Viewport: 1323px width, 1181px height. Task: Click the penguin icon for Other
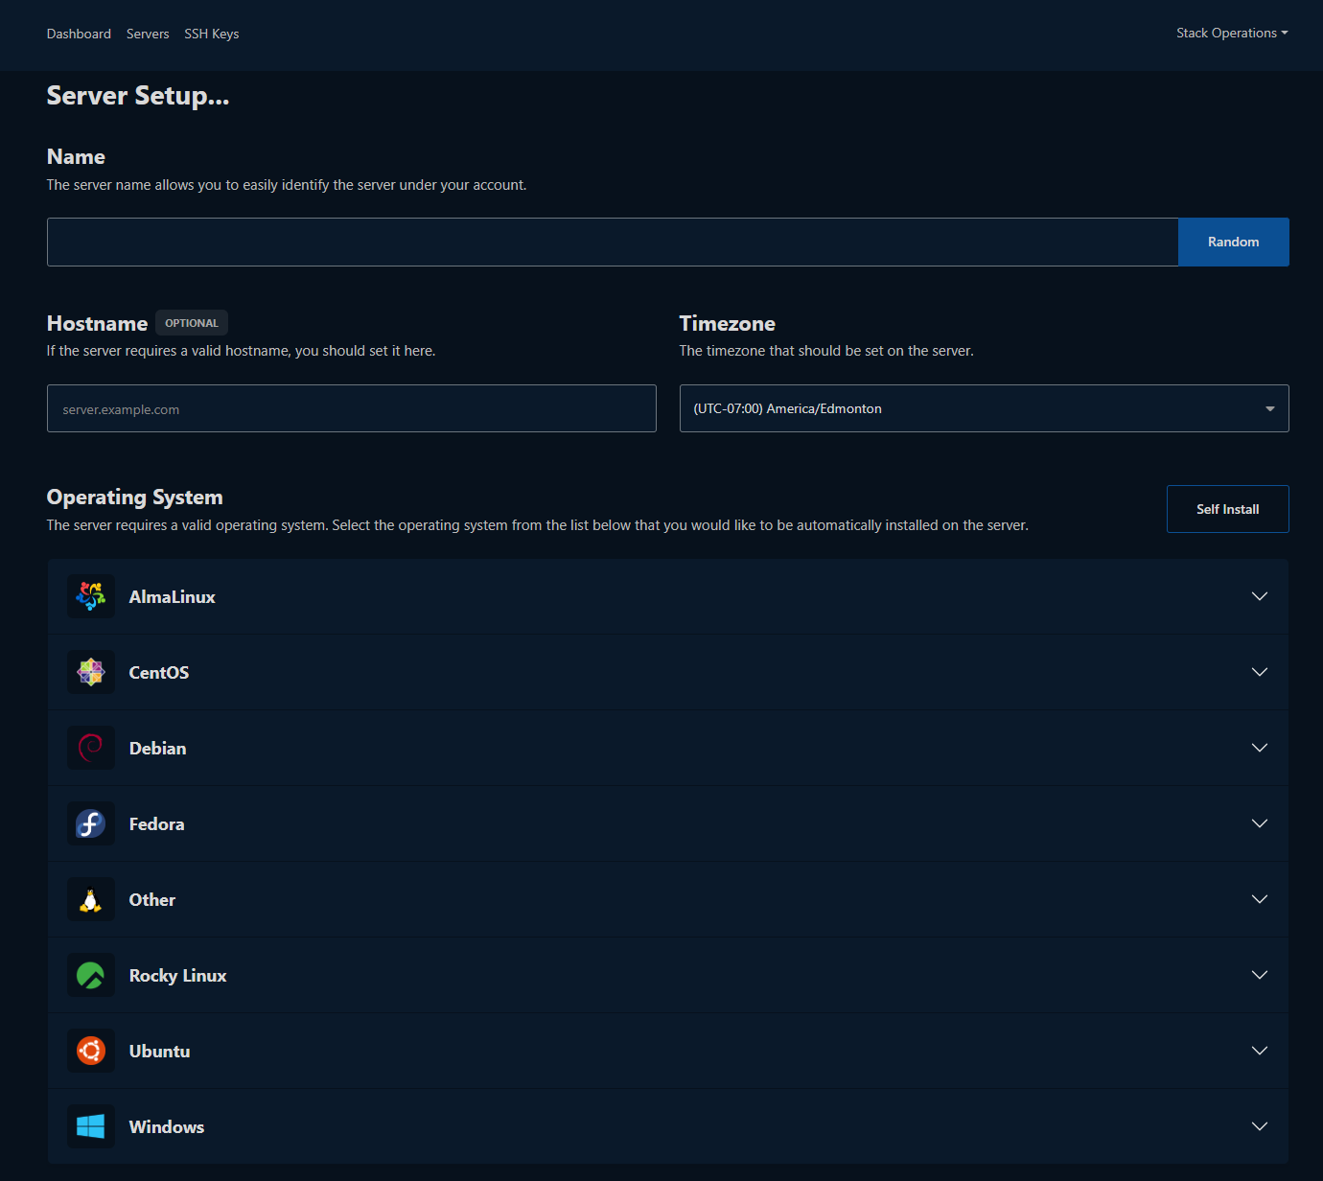(x=91, y=899)
